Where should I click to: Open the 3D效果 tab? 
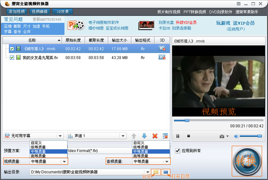click(62, 12)
